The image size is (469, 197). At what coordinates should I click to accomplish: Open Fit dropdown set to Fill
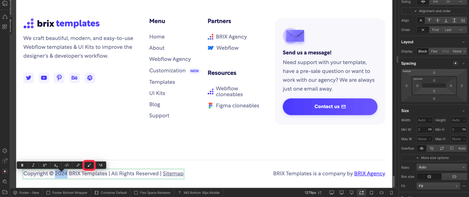click(438, 186)
